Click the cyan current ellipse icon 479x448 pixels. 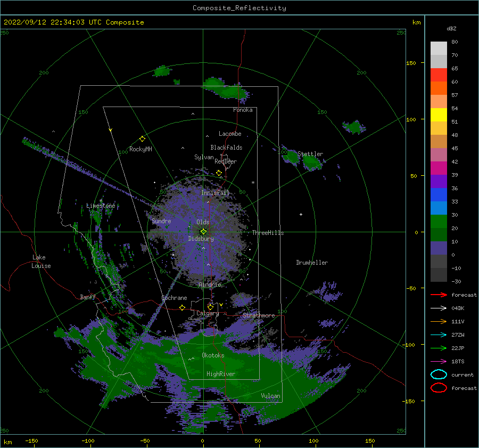point(439,374)
